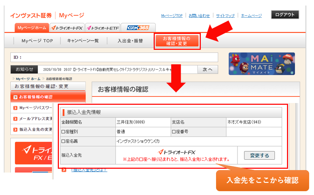The height and width of the screenshot is (195, 314).
Task: Click arrow icon beside お客様情報の確認
Action: click(15, 97)
